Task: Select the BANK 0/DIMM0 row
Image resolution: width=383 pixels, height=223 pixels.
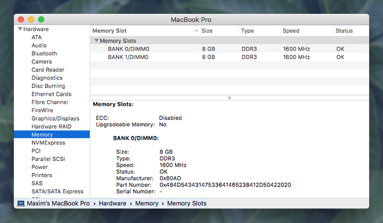Action: click(x=229, y=49)
